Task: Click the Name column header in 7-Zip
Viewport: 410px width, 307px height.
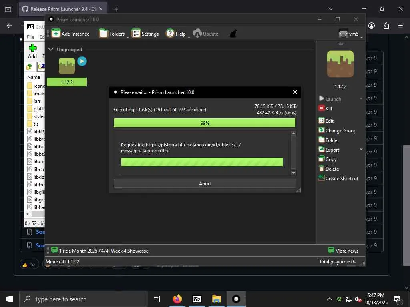Action: pos(34,77)
